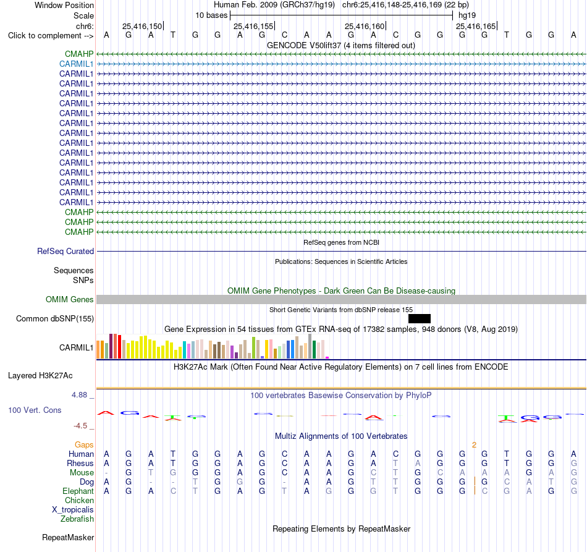Click the 'RefSeq genes from NCBI' track title

pos(341,243)
